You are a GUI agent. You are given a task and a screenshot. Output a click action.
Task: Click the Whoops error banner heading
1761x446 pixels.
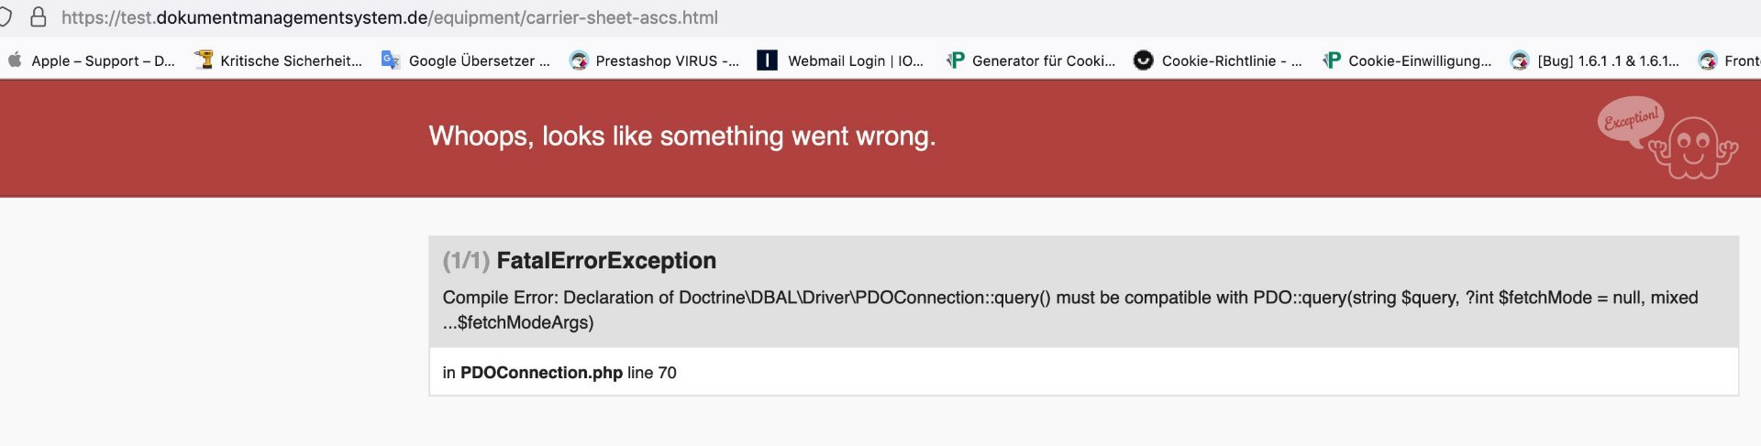(x=682, y=136)
